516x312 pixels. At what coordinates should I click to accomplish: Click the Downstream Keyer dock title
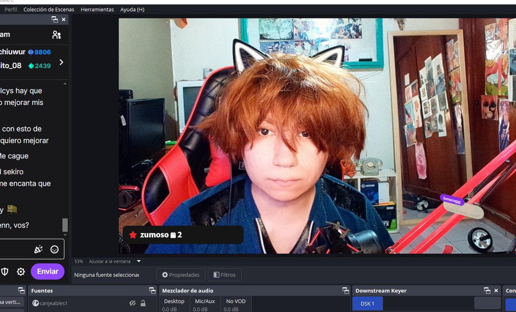[x=381, y=291]
